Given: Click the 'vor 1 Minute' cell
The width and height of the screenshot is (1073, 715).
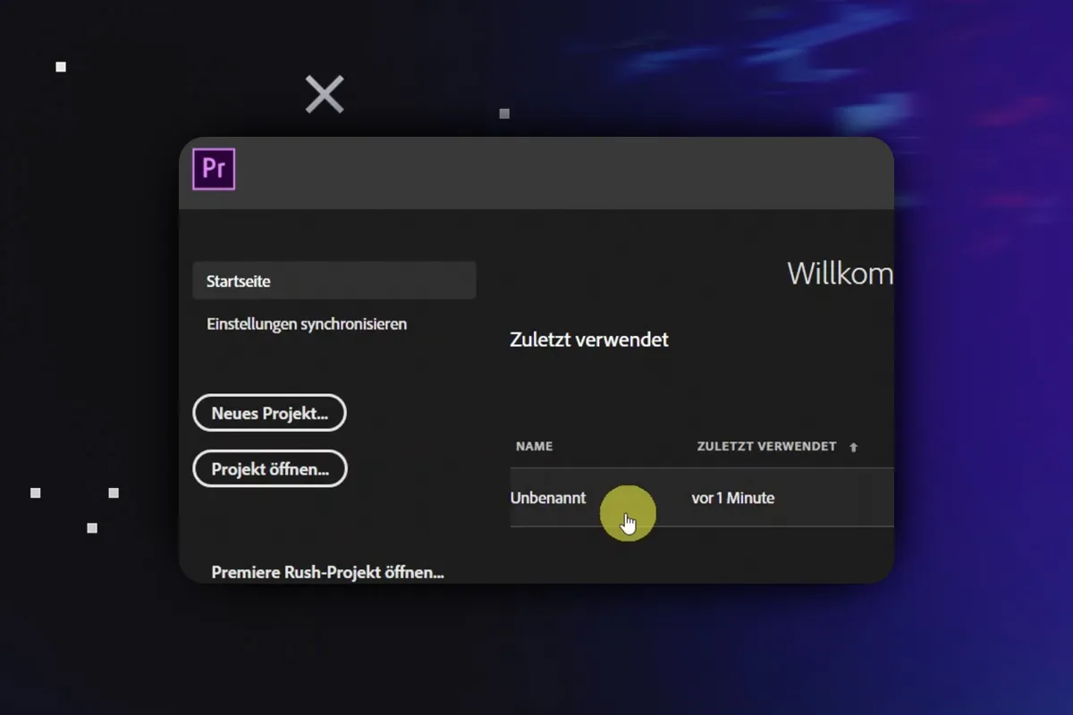Looking at the screenshot, I should [732, 498].
